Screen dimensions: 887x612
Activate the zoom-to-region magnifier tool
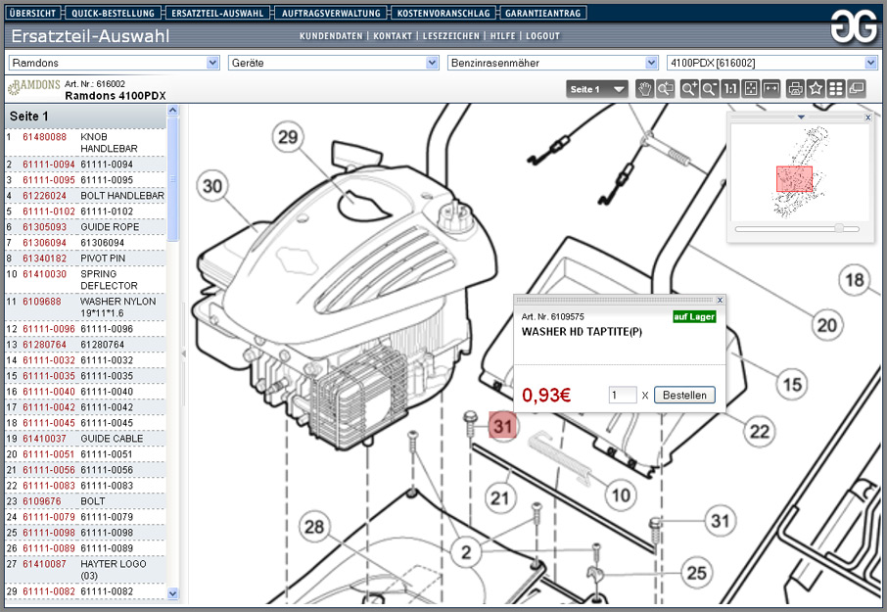pyautogui.click(x=666, y=89)
